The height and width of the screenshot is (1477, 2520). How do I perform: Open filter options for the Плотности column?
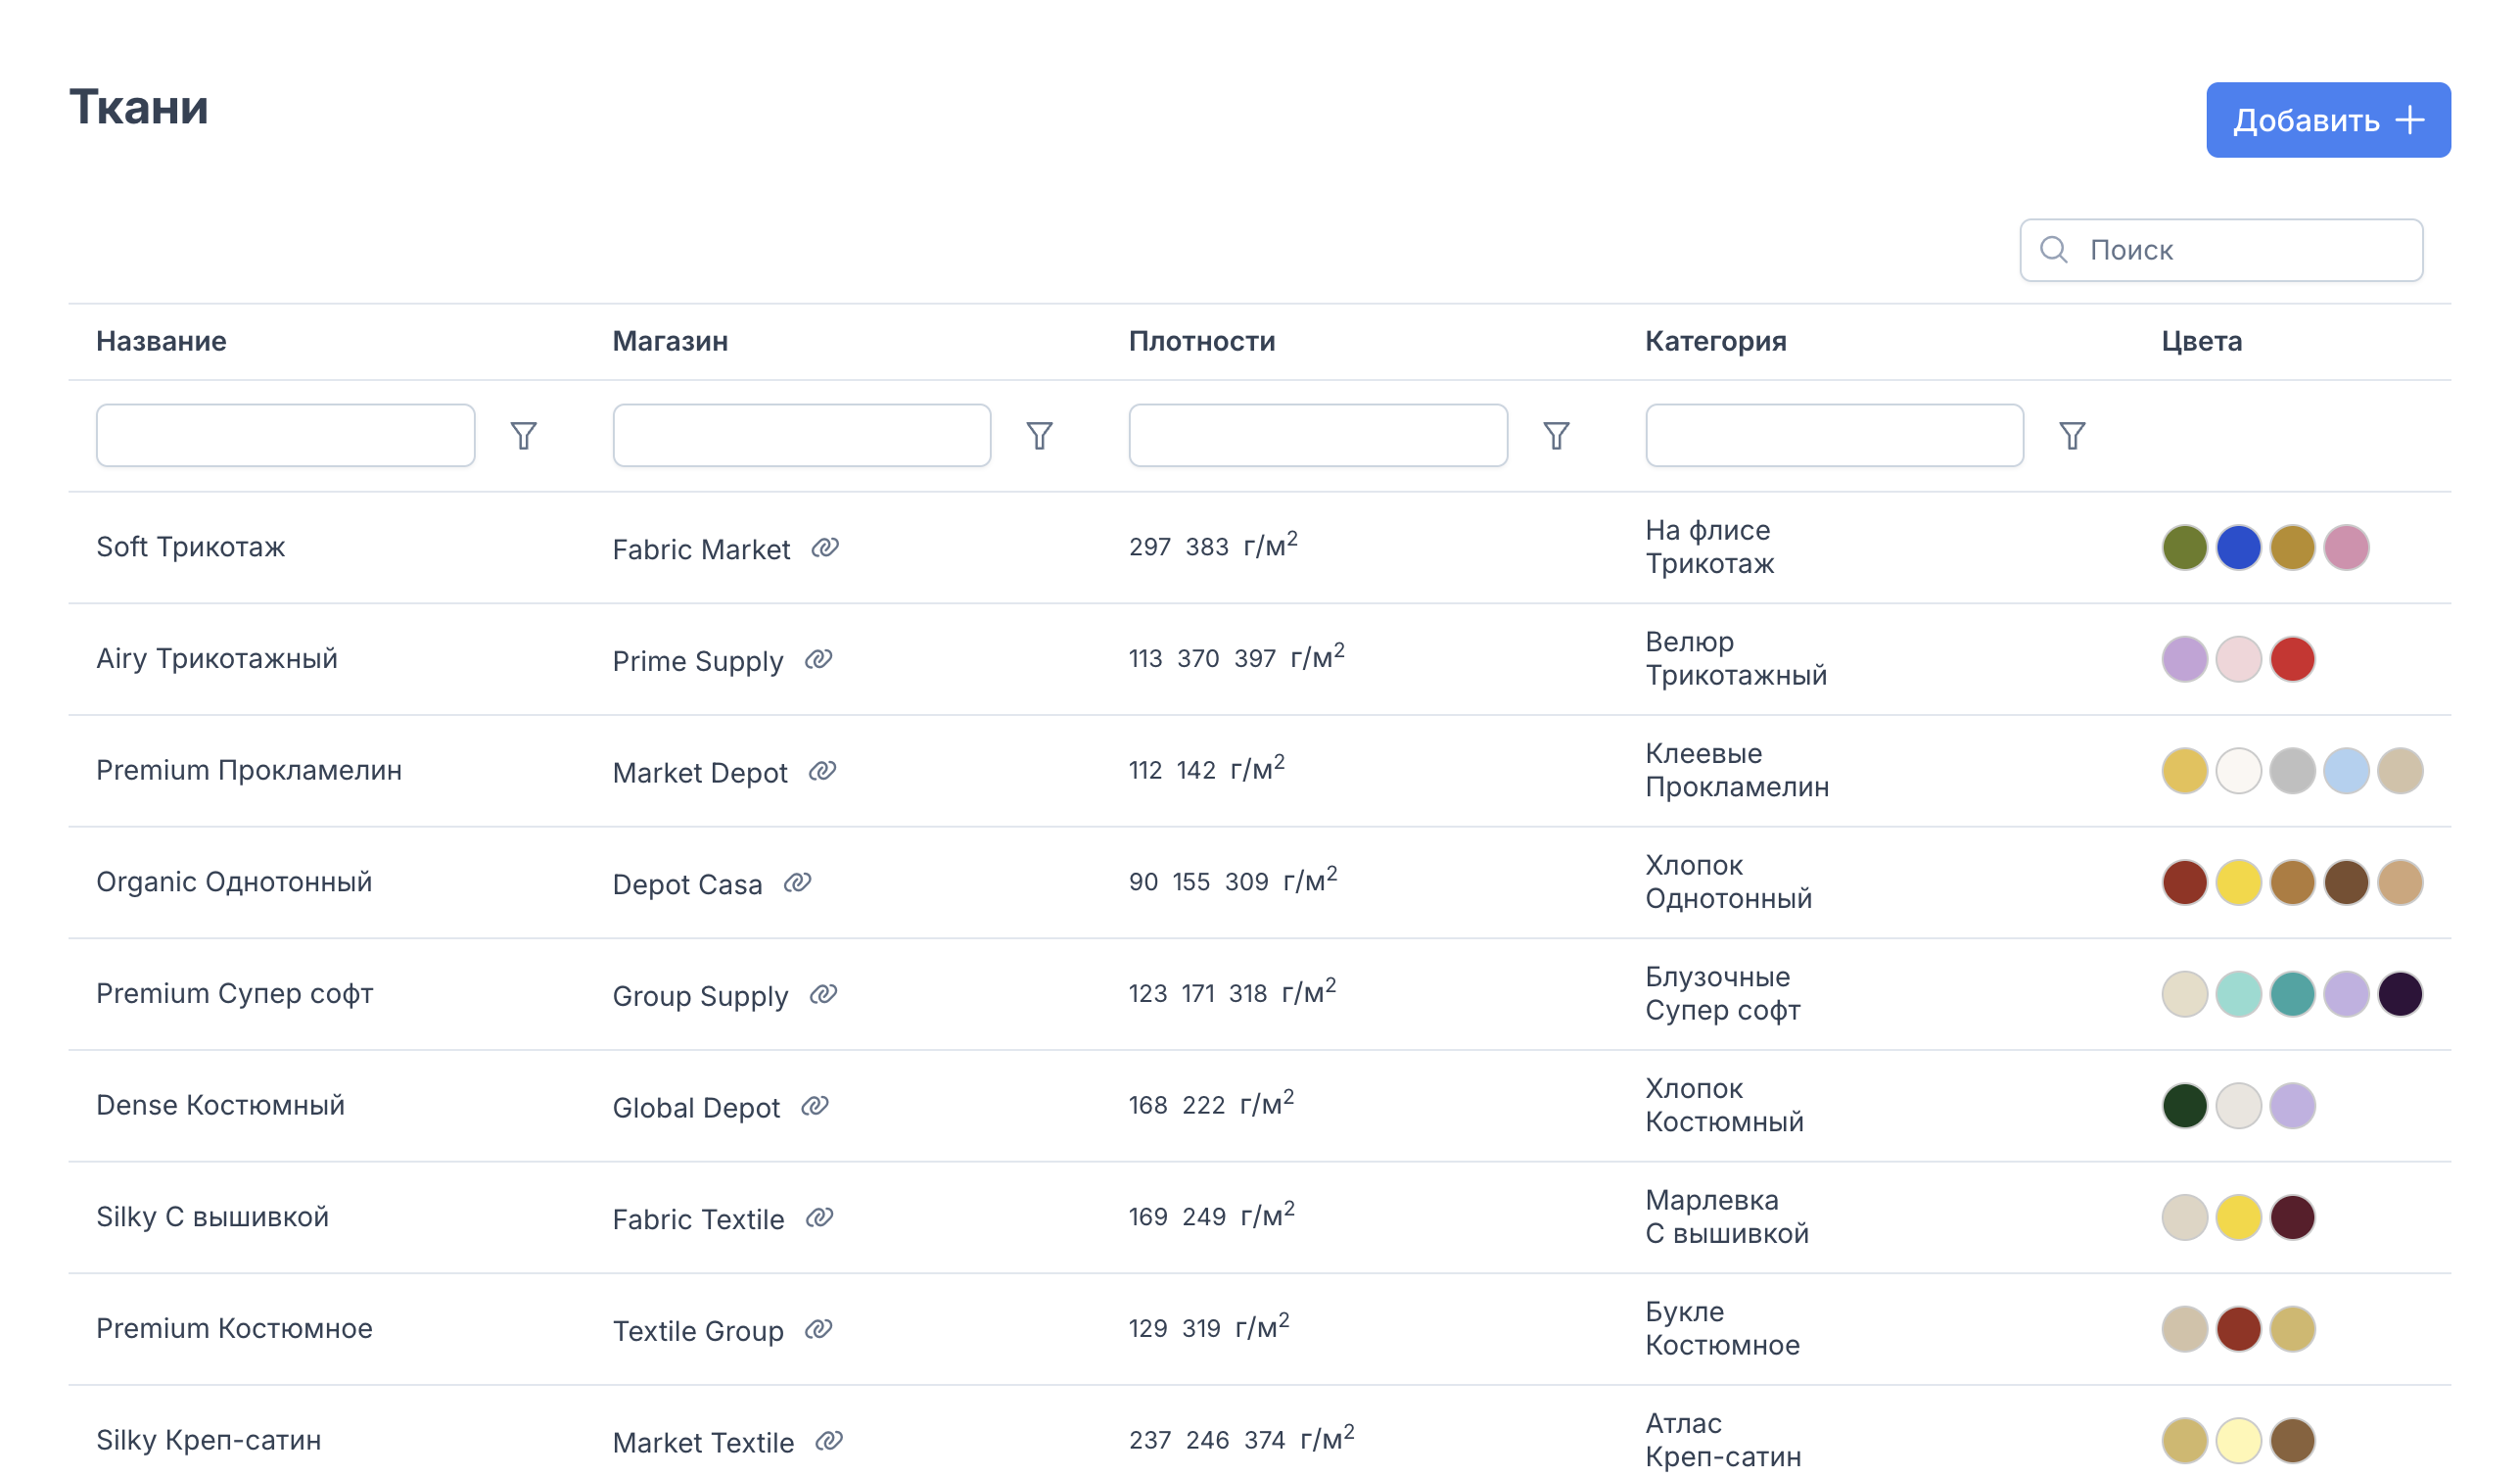pyautogui.click(x=1556, y=435)
